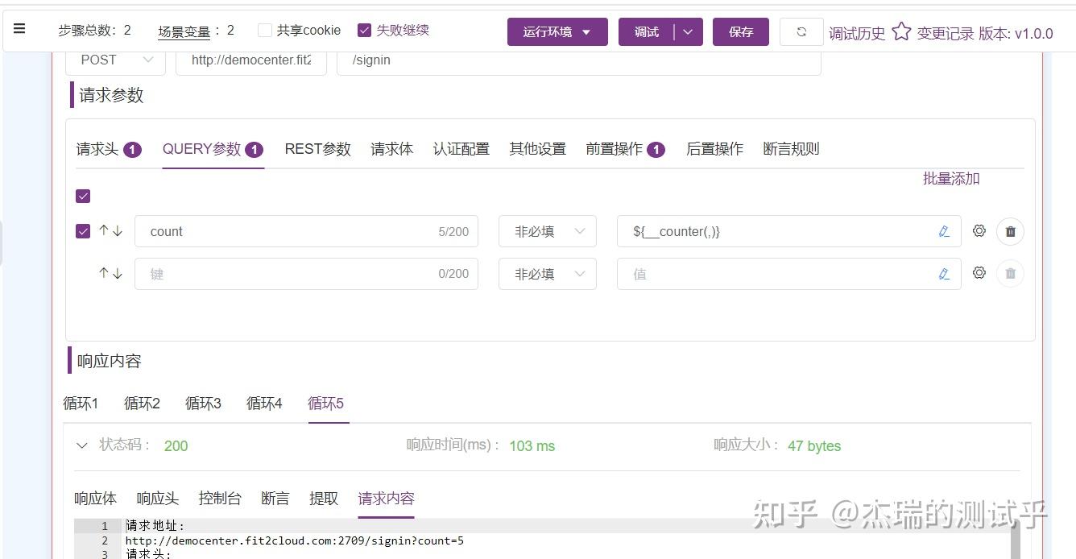Click the star icon next to 调试历史
Image resolution: width=1076 pixels, height=559 pixels.
(x=901, y=31)
